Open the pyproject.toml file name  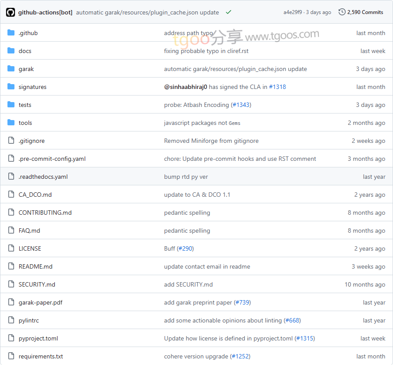38,338
